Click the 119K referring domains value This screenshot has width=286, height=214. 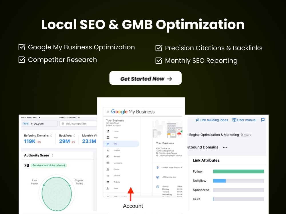click(30, 141)
